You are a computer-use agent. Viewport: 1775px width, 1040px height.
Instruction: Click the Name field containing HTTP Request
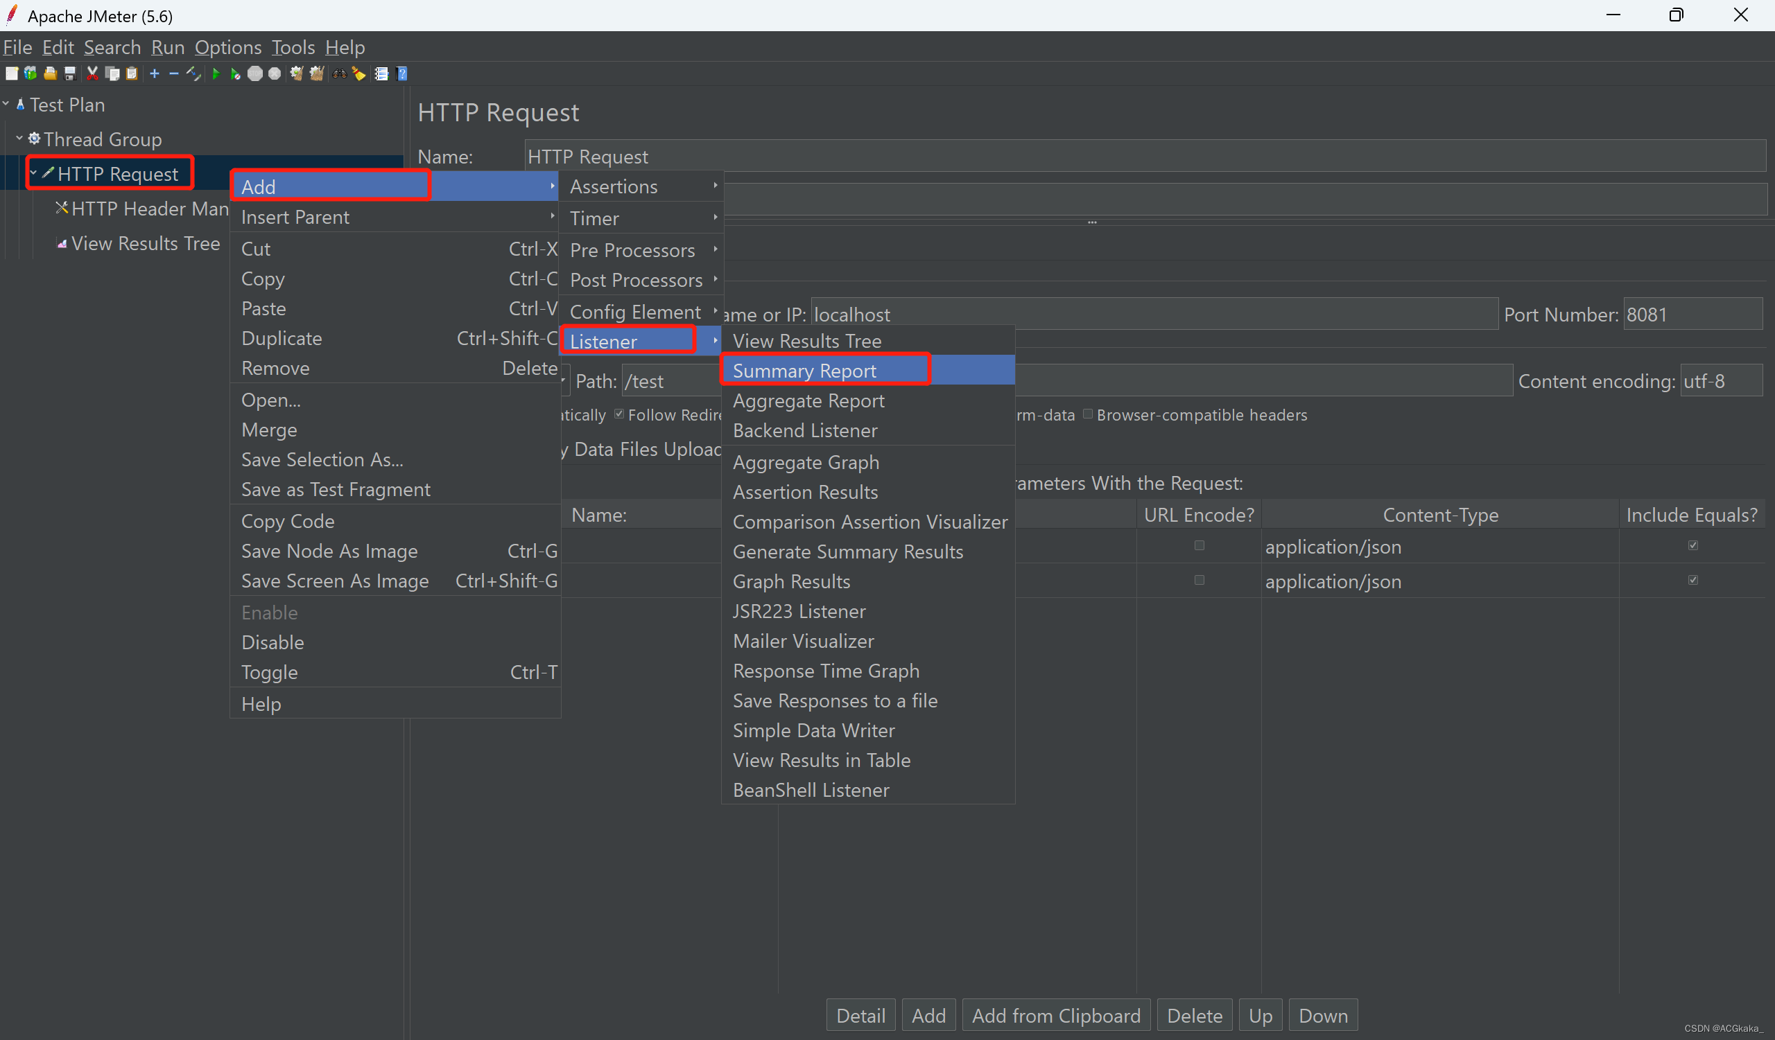tap(1145, 156)
